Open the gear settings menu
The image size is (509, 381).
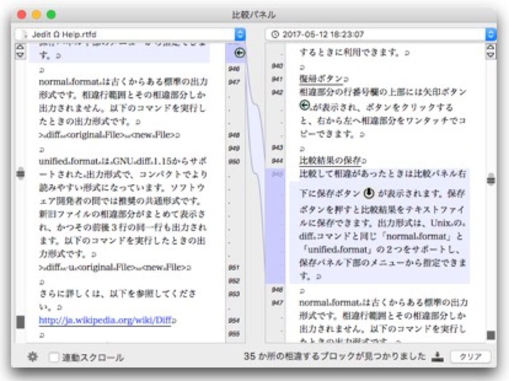(x=32, y=357)
